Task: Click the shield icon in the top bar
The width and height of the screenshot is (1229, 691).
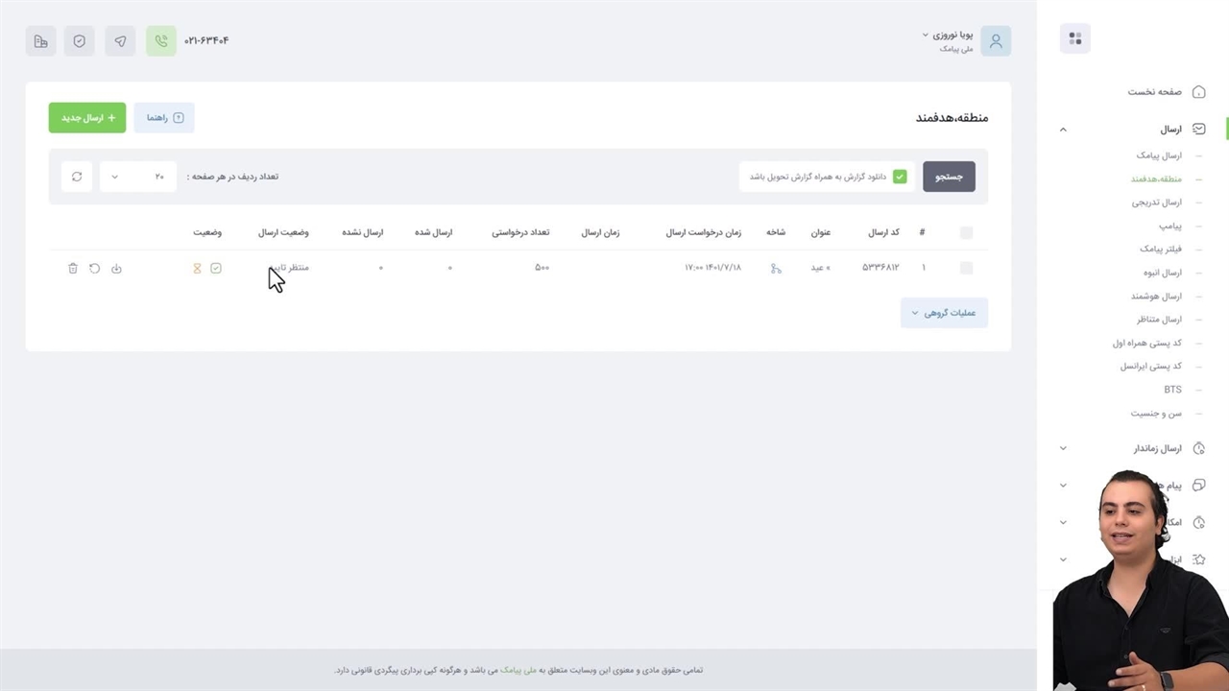Action: [x=80, y=41]
